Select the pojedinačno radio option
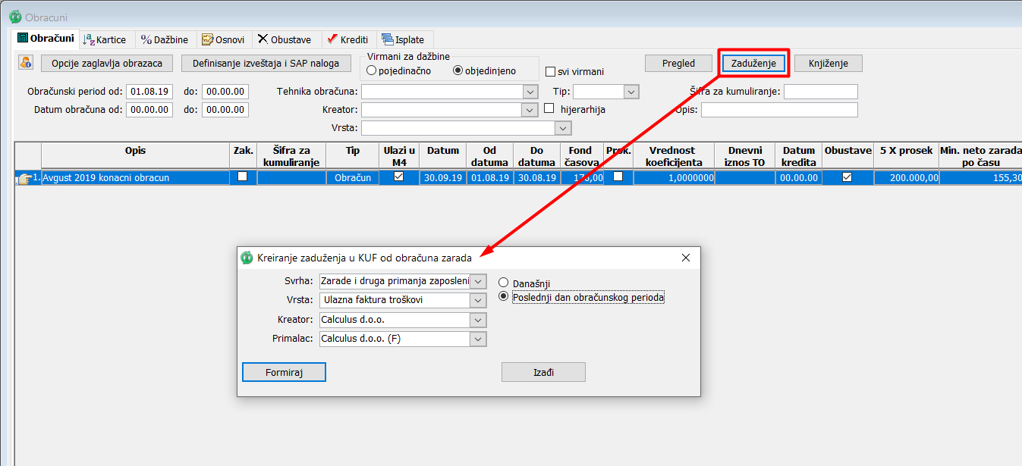Screen dimensions: 1022x466 click(372, 70)
